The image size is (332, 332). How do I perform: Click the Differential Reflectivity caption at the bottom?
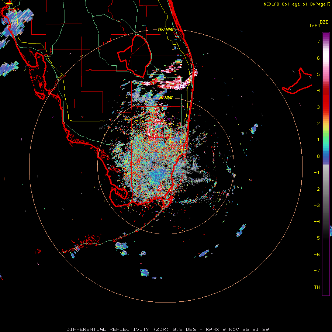[x=168, y=329]
